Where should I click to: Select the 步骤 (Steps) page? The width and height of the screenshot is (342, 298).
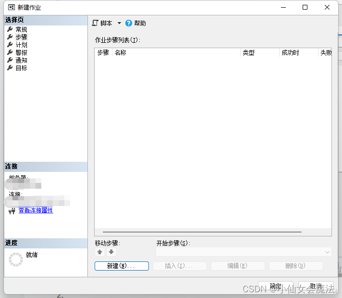[21, 37]
